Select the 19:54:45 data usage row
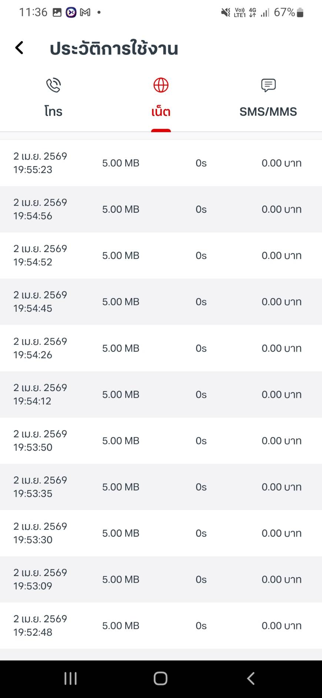The height and width of the screenshot is (698, 322). [x=161, y=302]
